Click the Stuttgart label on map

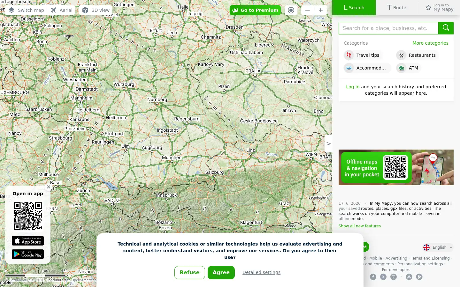pos(114,134)
